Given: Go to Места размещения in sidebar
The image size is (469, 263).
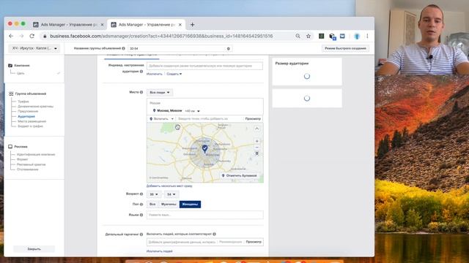Looking at the screenshot, I should pos(32,121).
